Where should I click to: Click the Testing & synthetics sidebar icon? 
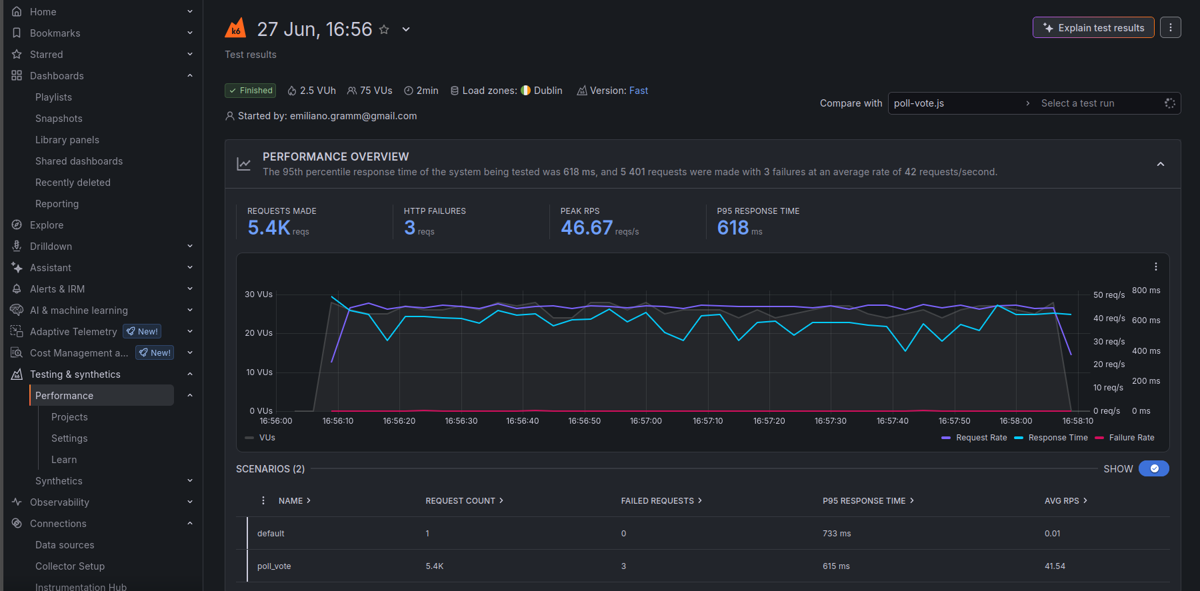click(x=17, y=374)
